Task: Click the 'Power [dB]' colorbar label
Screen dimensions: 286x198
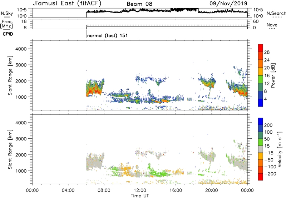Action: tap(273, 75)
